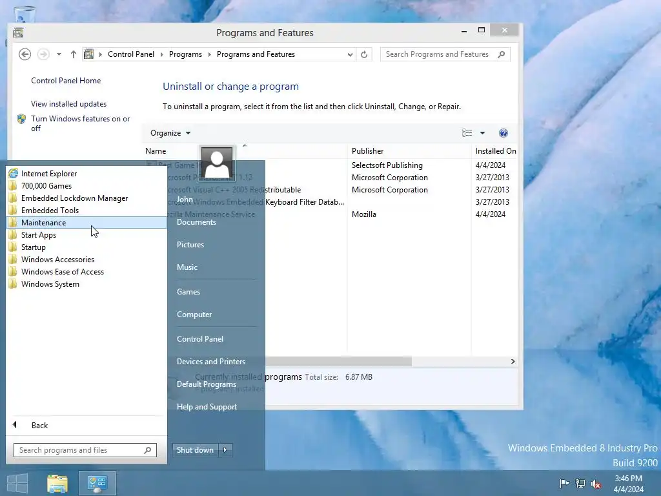Click the user account picture
The image size is (661, 496).
point(217,163)
